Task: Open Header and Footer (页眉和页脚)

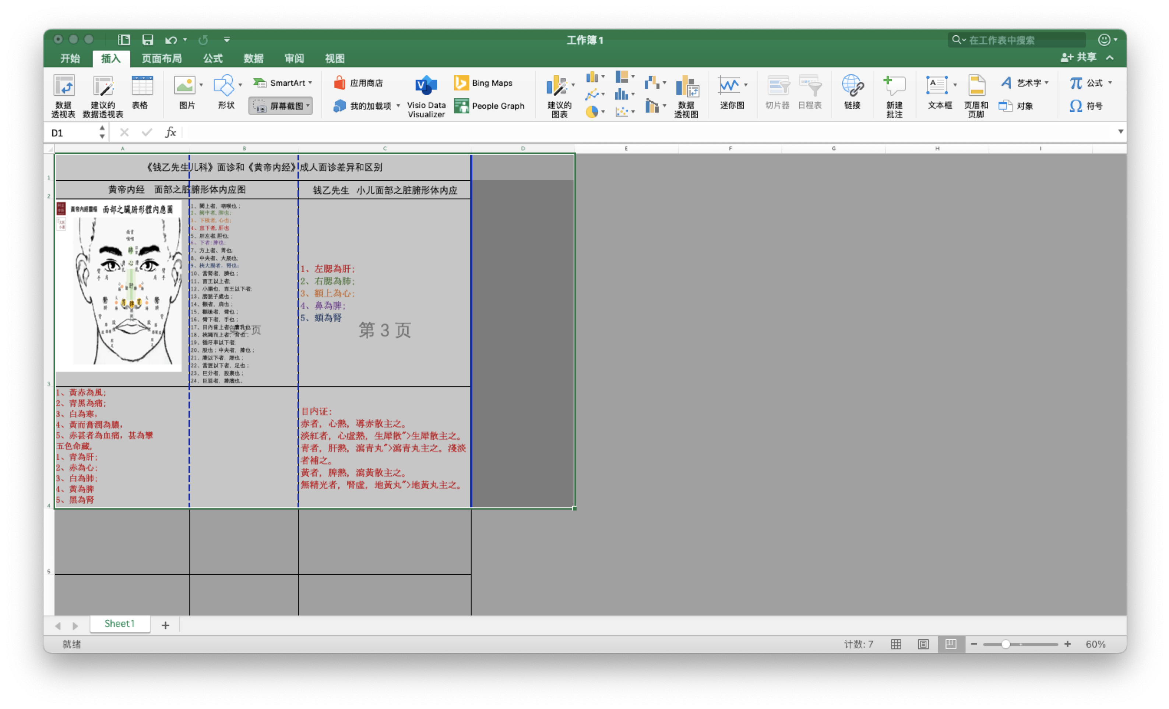Action: tap(976, 96)
